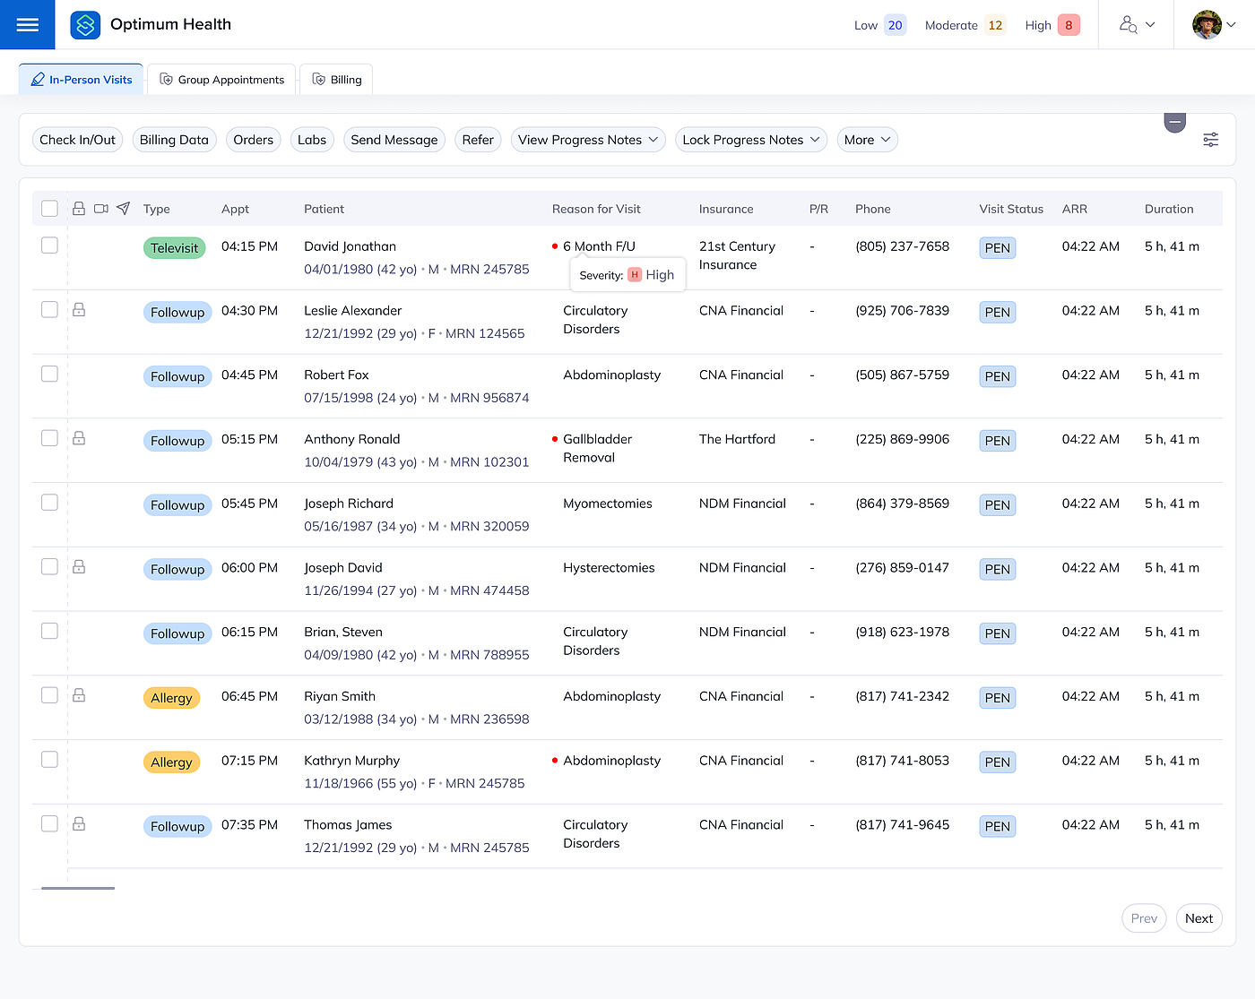Screen dimensions: 1255x999
Task: Click the collapse toolbar minus icon
Action: (1174, 122)
